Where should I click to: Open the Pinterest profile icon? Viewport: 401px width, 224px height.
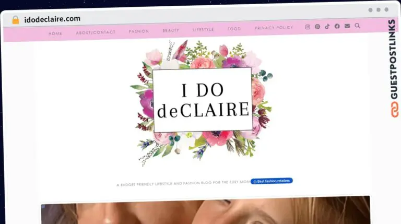coord(317,27)
